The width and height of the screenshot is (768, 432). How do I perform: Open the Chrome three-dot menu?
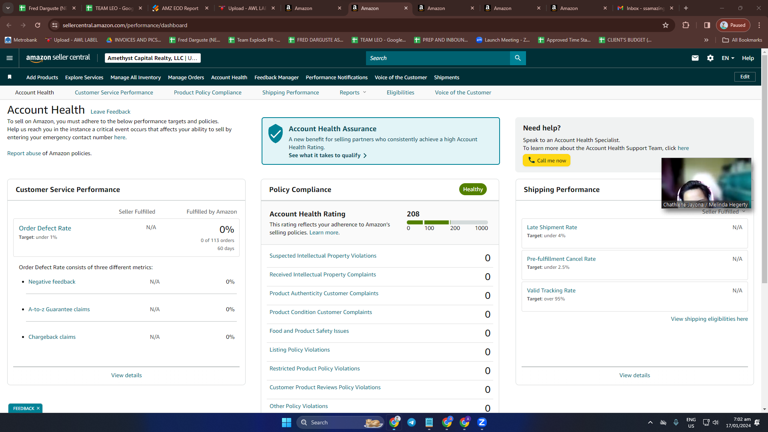[759, 25]
